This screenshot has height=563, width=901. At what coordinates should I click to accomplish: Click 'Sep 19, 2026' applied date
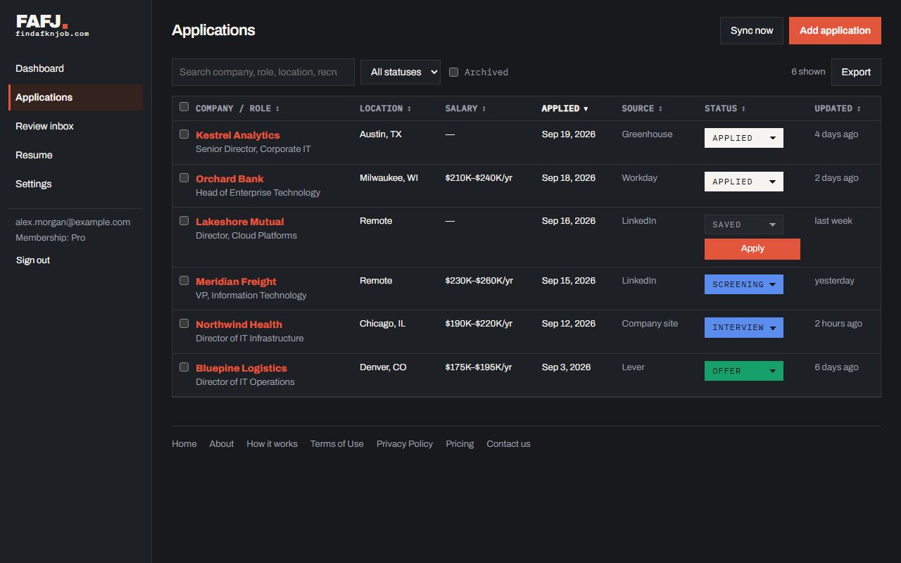point(568,134)
